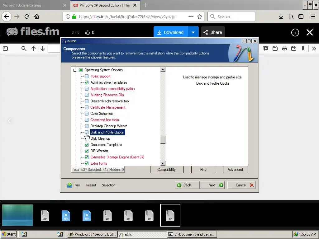Screen dimensions: 319x239
Task: Go to next page with down arrow
Action: point(42,49)
